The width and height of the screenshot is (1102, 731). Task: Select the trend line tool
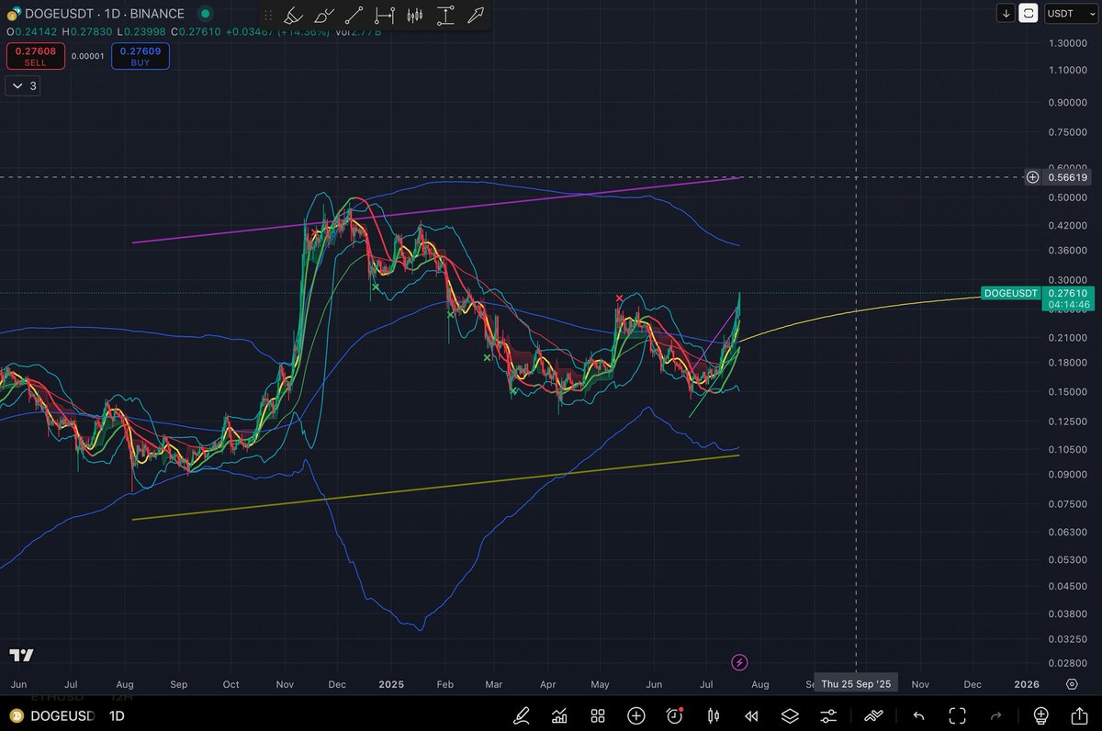[354, 16]
